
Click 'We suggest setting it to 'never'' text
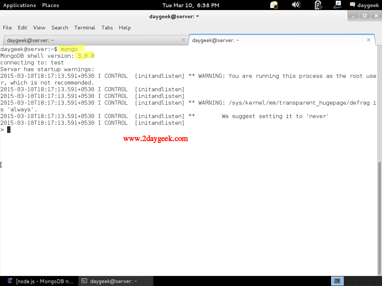(275, 116)
